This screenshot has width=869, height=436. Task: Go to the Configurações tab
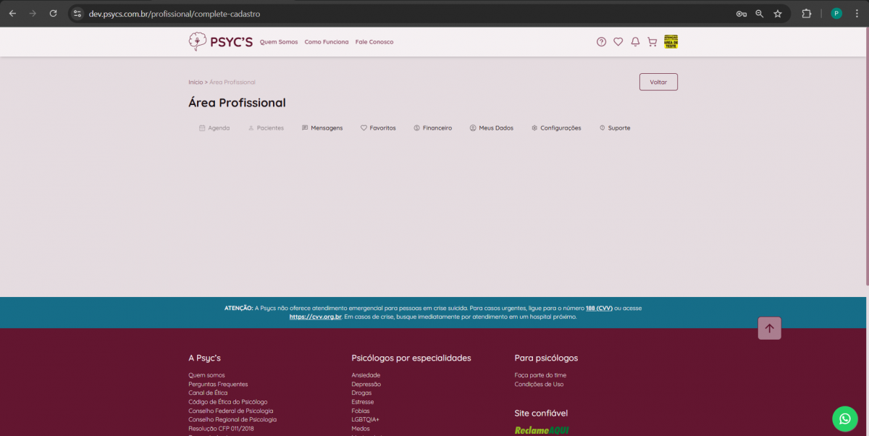click(556, 128)
